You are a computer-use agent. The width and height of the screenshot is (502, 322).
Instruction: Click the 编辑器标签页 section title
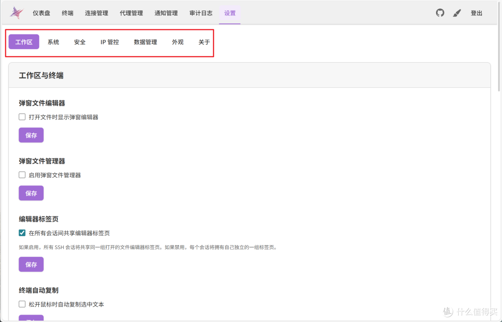point(39,219)
